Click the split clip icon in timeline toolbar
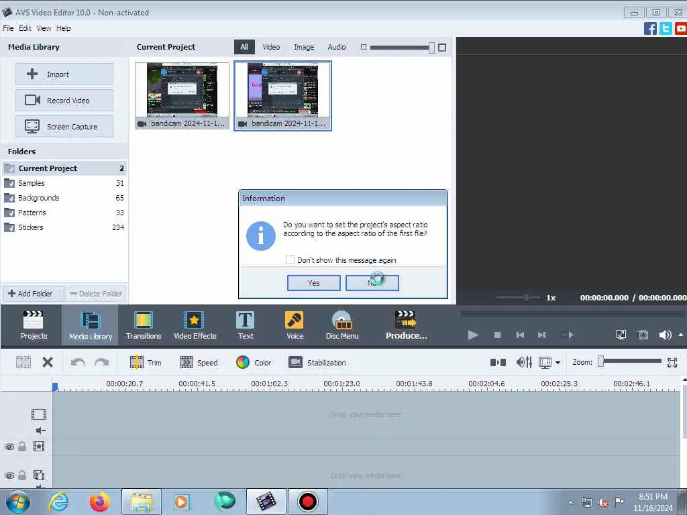Screen dimensions: 687x515 pyautogui.click(x=23, y=362)
